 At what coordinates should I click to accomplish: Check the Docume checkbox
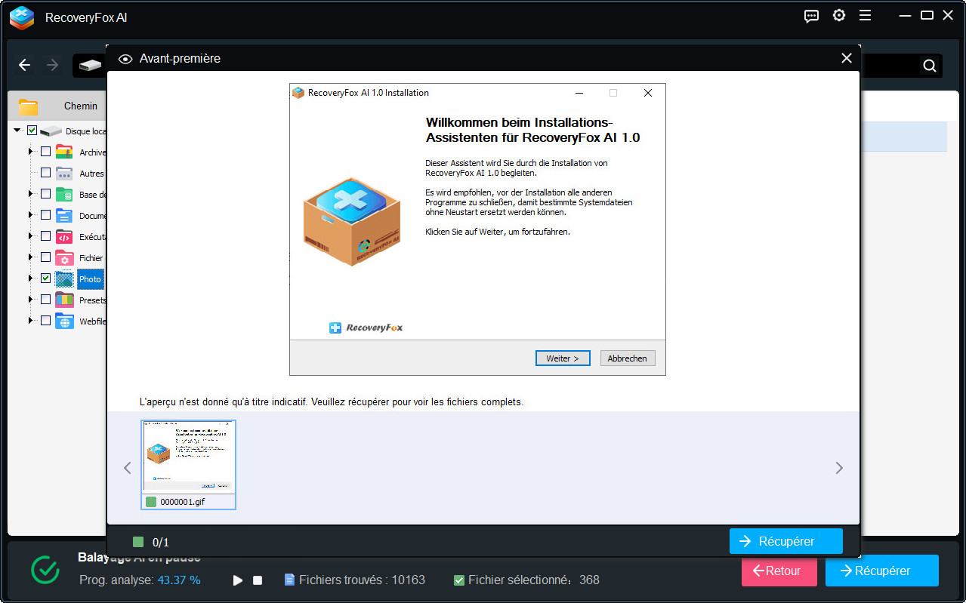(x=45, y=215)
